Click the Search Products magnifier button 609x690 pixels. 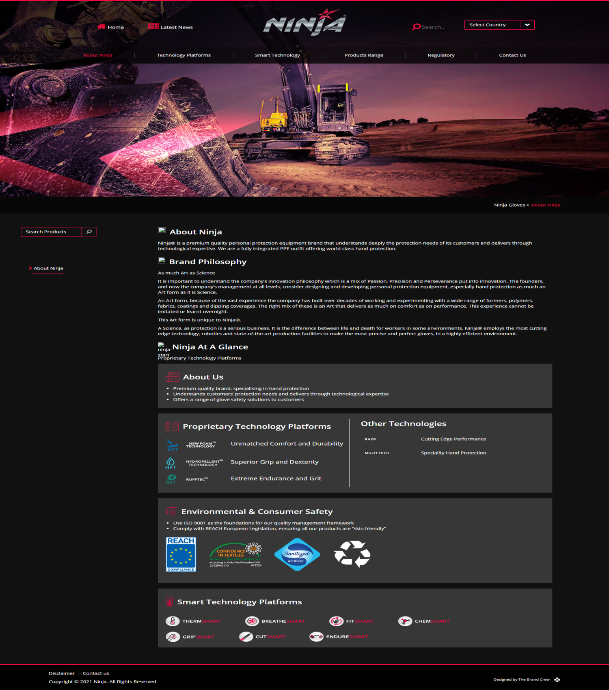[89, 232]
